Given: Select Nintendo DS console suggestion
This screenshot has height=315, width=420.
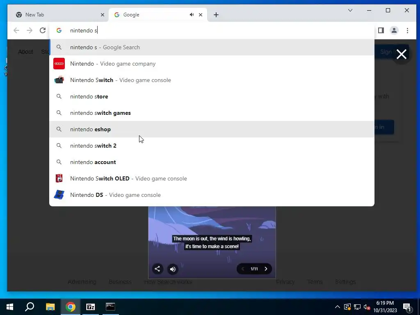Looking at the screenshot, I should pyautogui.click(x=212, y=195).
